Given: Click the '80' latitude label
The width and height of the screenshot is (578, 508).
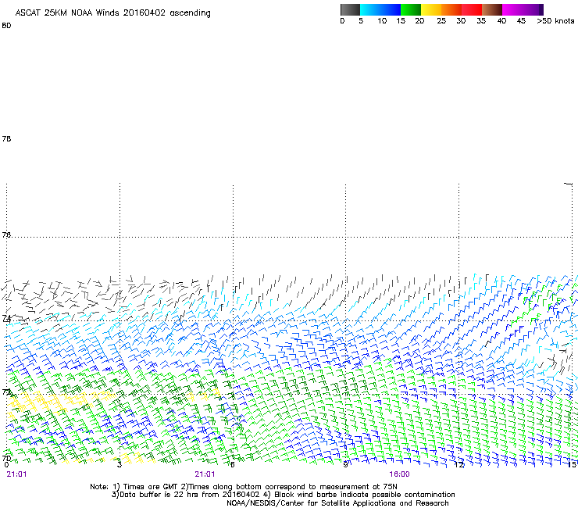Looking at the screenshot, I should pos(6,26).
